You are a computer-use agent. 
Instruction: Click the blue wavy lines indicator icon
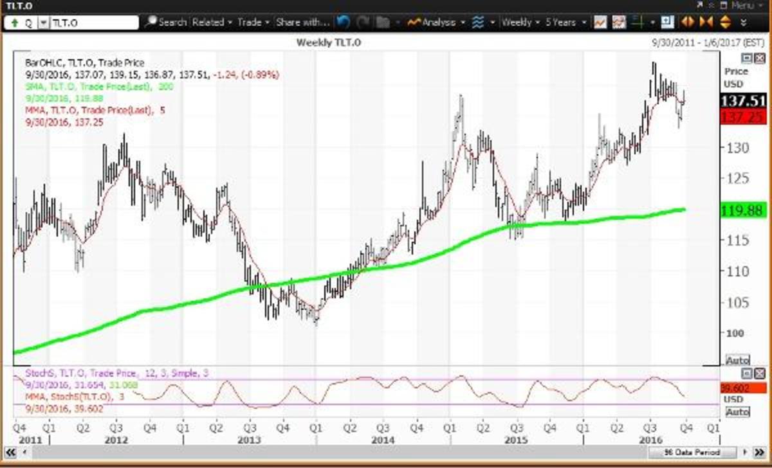[477, 22]
